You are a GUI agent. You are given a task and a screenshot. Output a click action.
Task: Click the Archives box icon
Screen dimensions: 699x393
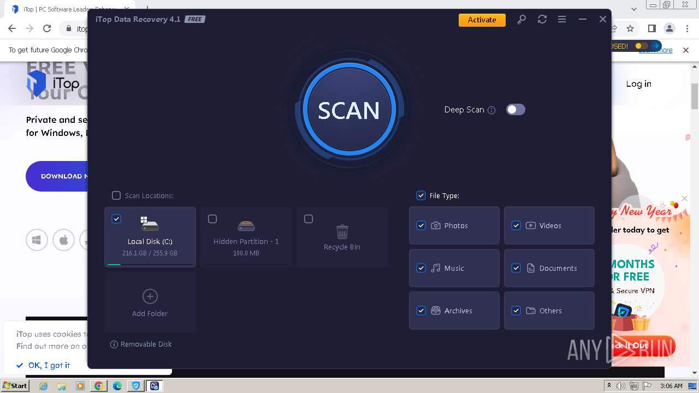click(436, 311)
